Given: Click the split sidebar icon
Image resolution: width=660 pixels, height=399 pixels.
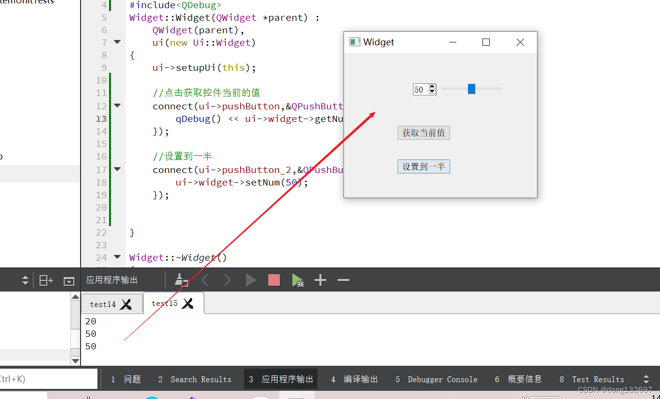Looking at the screenshot, I should point(46,280).
